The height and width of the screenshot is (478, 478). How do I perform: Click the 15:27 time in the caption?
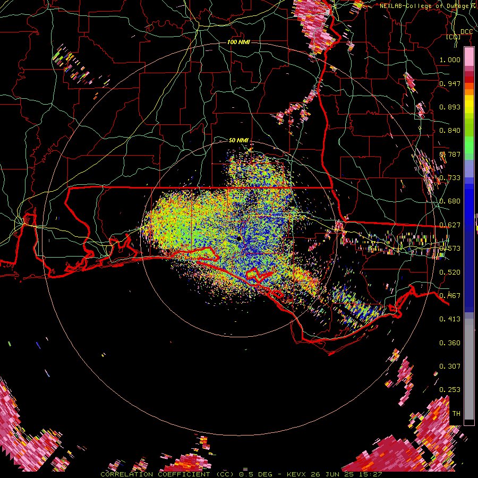(370, 474)
